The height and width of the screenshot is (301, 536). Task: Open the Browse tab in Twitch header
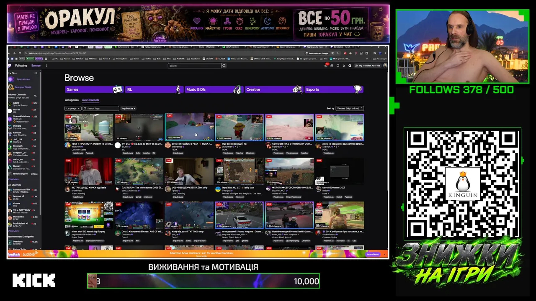[36, 66]
